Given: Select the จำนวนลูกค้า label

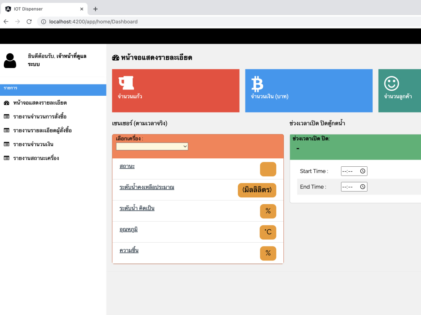Looking at the screenshot, I should [x=398, y=97].
